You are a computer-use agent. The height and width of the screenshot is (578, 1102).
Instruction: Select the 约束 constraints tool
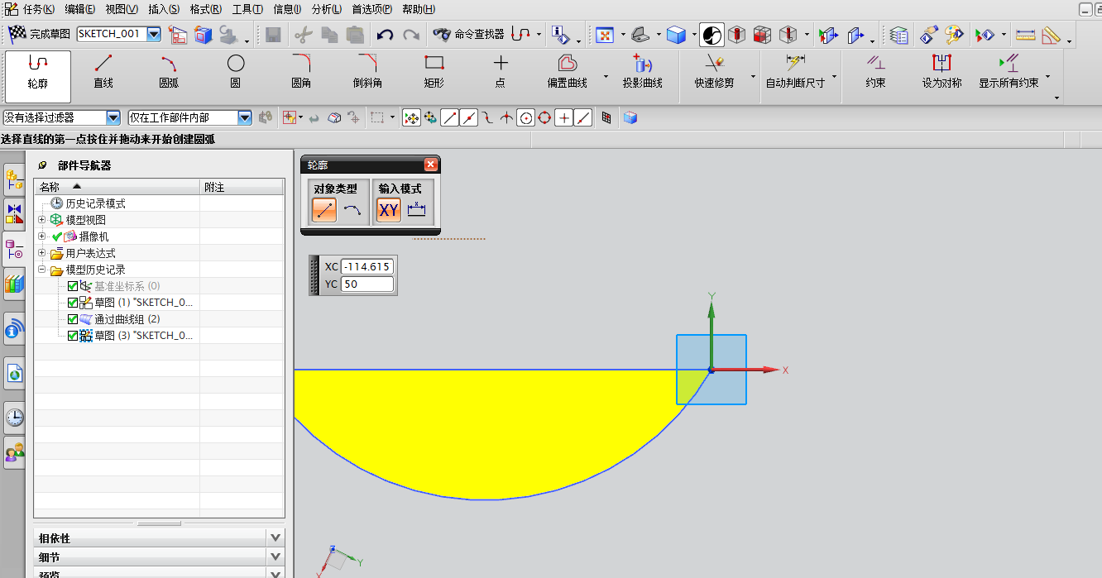876,72
